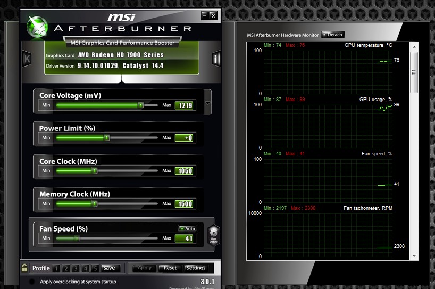
Task: Select profile slot 5
Action: (95, 268)
